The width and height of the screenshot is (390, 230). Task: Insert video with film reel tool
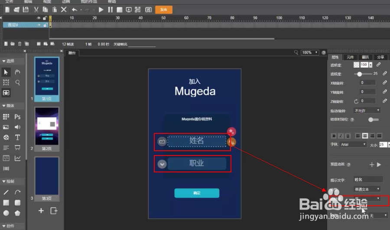click(6, 137)
